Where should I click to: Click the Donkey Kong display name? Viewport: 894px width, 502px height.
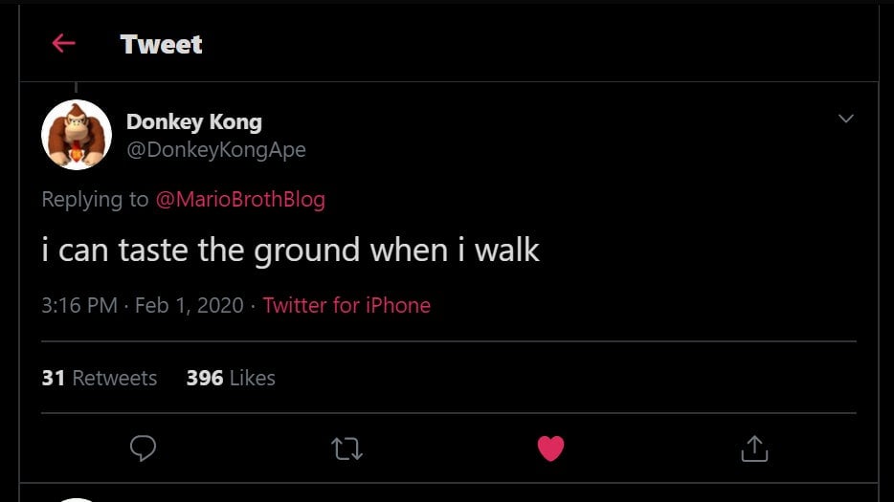click(x=193, y=121)
